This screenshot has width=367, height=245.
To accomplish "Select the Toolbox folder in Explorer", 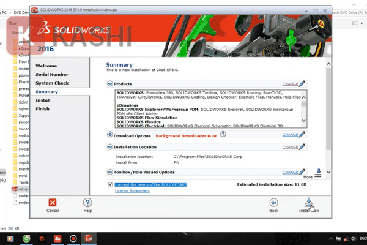I will (x=21, y=182).
